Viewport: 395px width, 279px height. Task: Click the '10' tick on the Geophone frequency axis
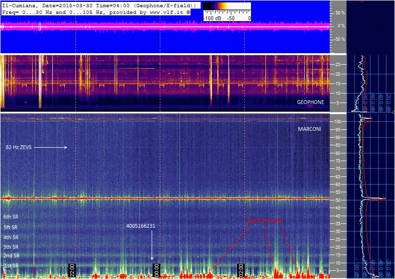click(338, 93)
